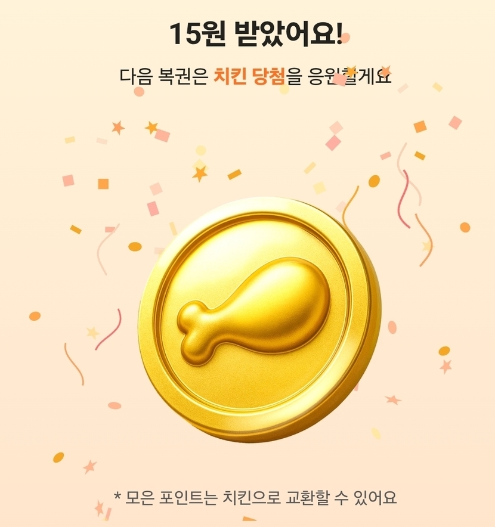Tap the asterisk before the '모은 포인트는' note
The image size is (495, 527).
[117, 495]
